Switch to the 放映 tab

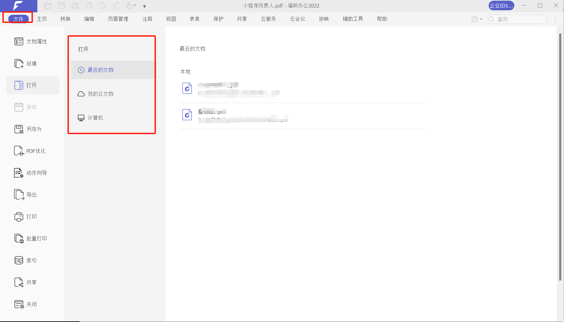click(x=324, y=19)
